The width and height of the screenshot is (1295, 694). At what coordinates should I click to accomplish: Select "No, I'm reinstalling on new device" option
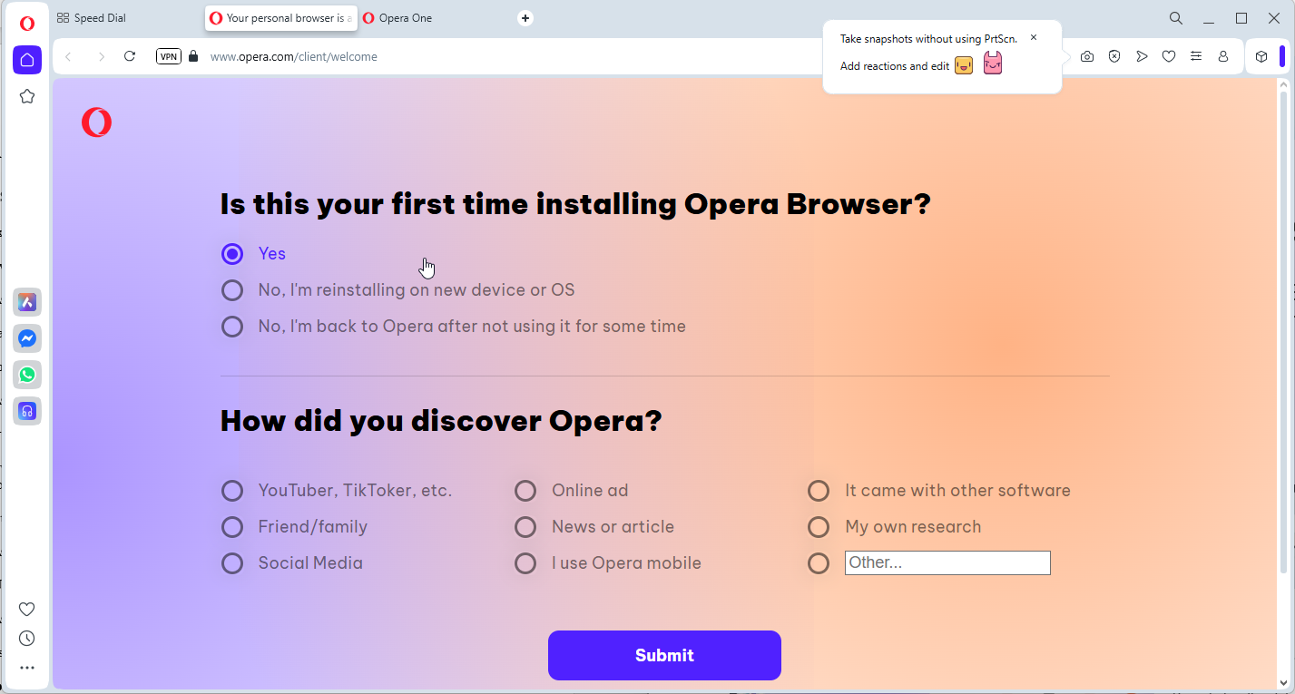click(x=232, y=290)
